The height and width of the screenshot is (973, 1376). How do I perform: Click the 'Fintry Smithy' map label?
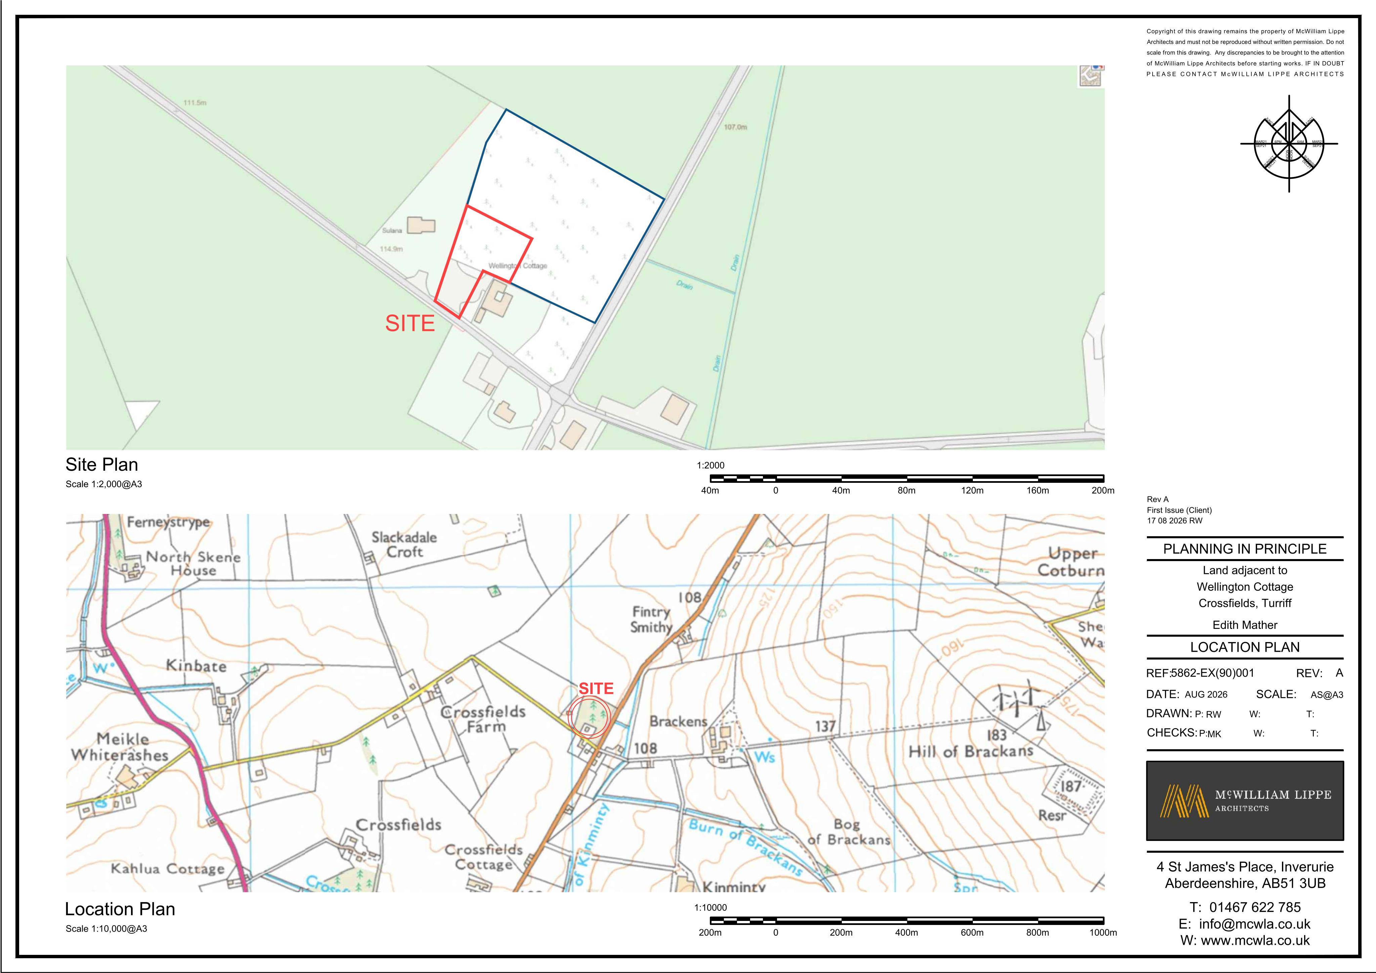point(651,619)
